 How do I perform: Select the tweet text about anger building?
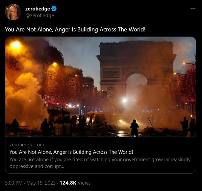75,29
